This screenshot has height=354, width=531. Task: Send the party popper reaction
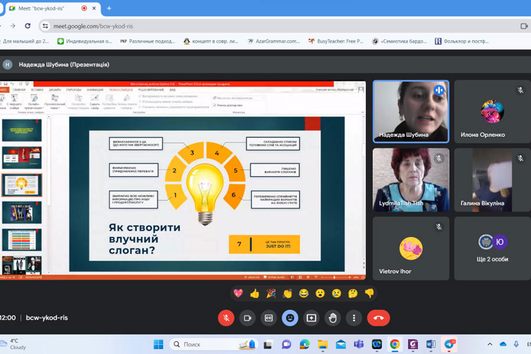coord(271,293)
